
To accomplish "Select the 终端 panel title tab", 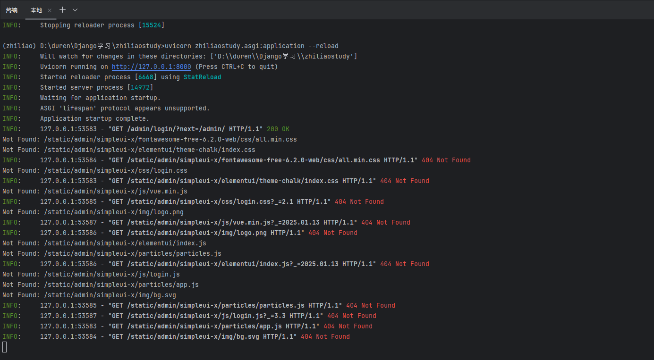I will (x=12, y=10).
